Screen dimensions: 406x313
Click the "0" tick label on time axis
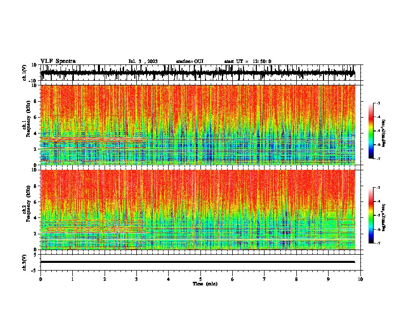click(40, 279)
